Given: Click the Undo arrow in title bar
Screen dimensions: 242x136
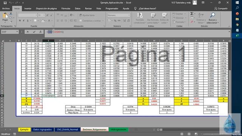Looking at the screenshot, I should pyautogui.click(x=10, y=3).
